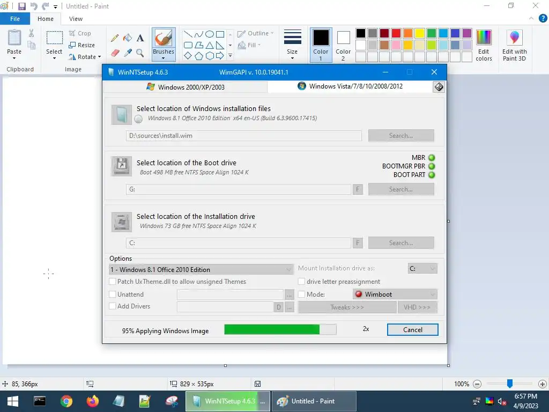This screenshot has width=549, height=412.
Task: Select the Pentagon shape in Shapes gallery
Action: click(199, 56)
